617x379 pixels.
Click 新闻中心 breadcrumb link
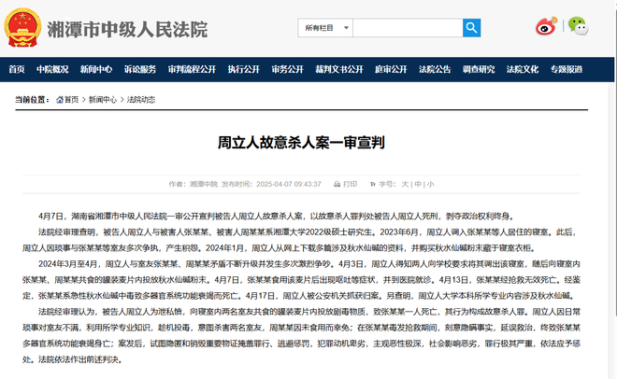[x=103, y=100]
